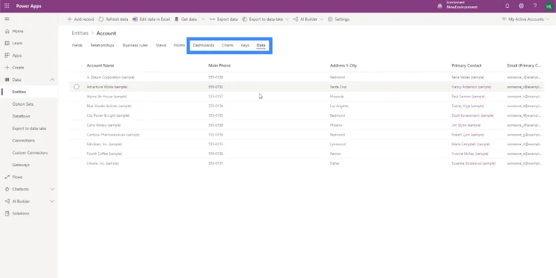Expand the AI Builder toolbar dropdown arrow
This screenshot has height=278, width=556.
[321, 19]
